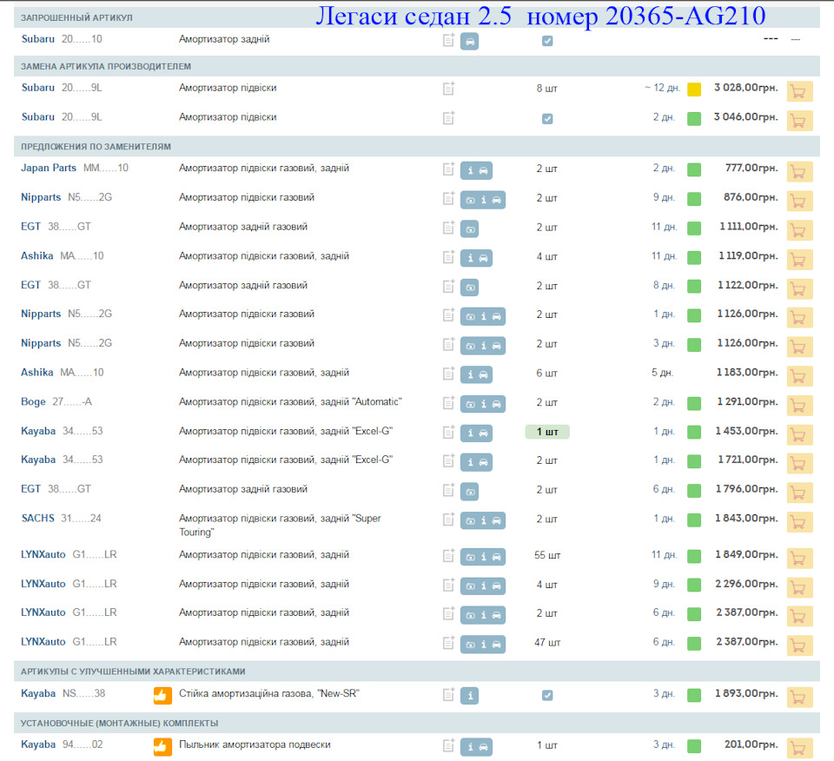The width and height of the screenshot is (834, 761).
Task: Click green status square for Subaru 3 046,00
Action: (694, 119)
